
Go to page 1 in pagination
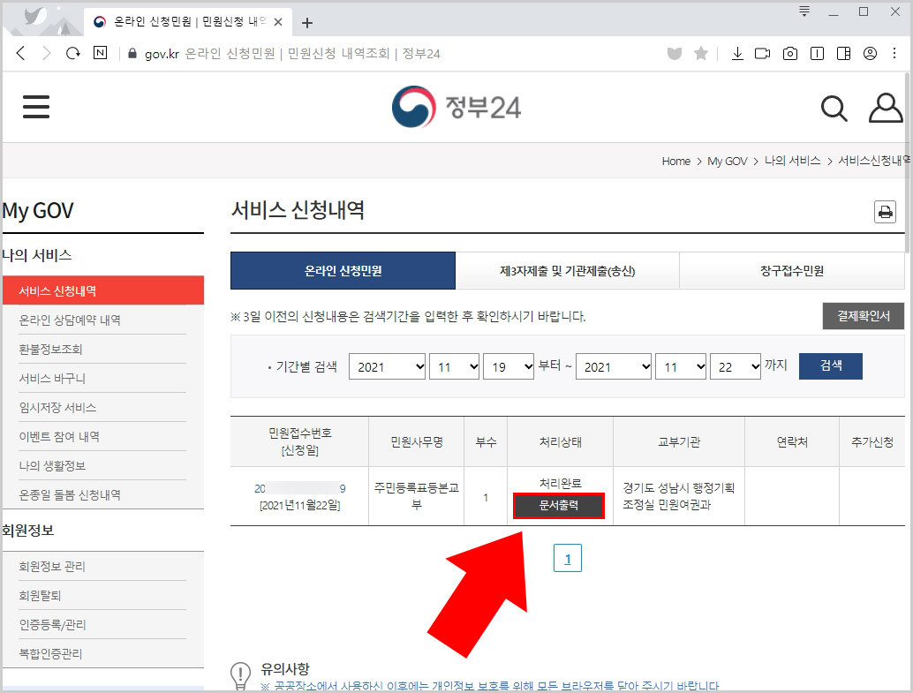(x=568, y=558)
